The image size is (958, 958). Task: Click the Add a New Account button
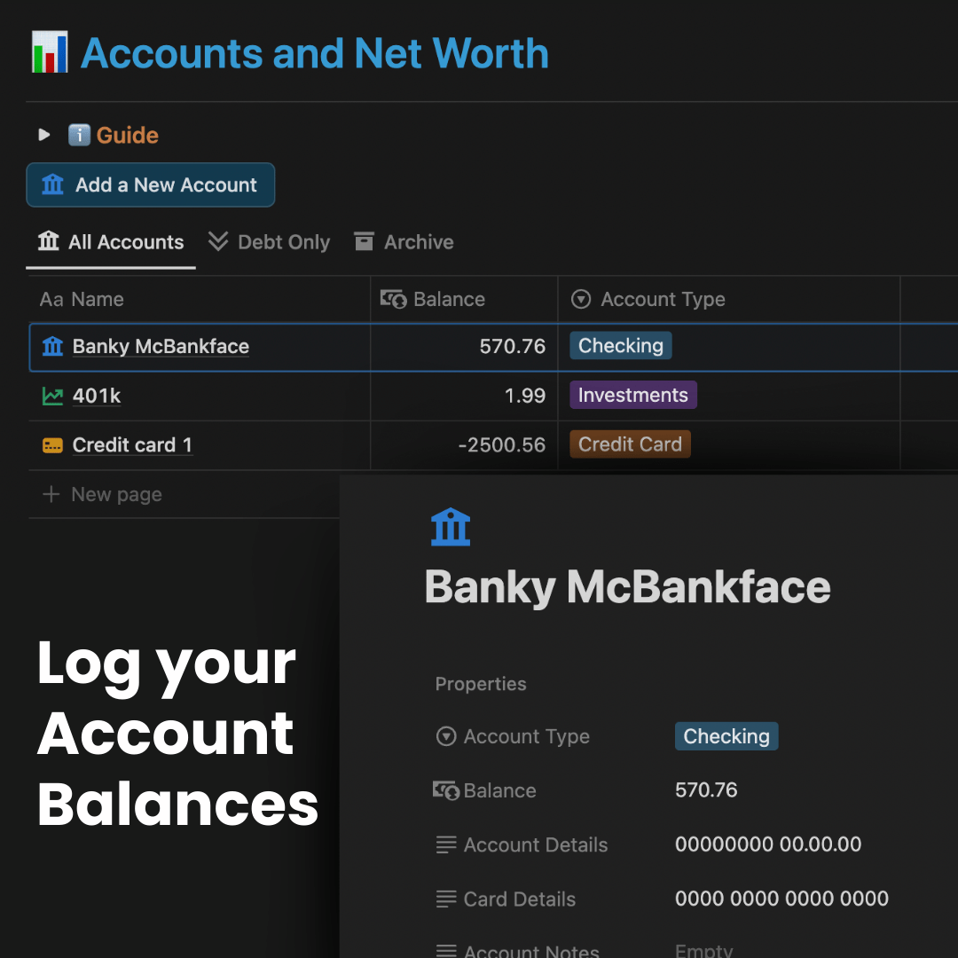tap(151, 185)
